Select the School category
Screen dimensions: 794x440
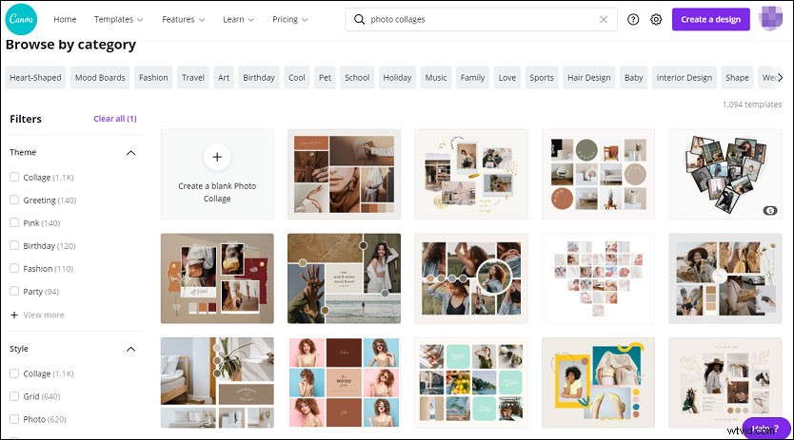[x=357, y=77]
